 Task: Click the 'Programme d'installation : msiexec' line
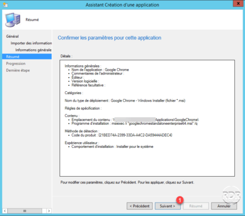(135, 124)
